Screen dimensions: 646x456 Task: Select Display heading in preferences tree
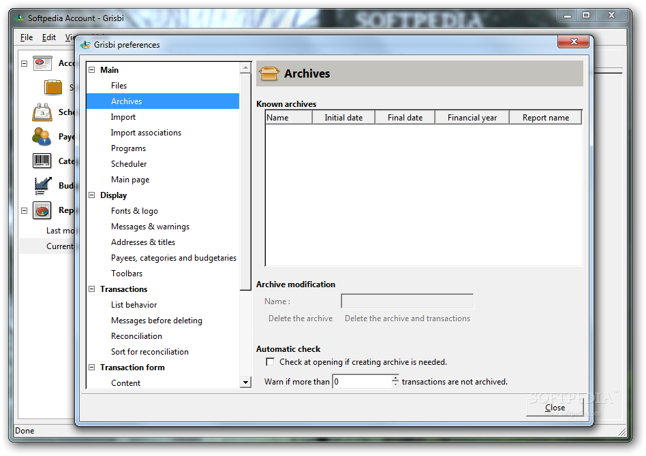[x=113, y=195]
